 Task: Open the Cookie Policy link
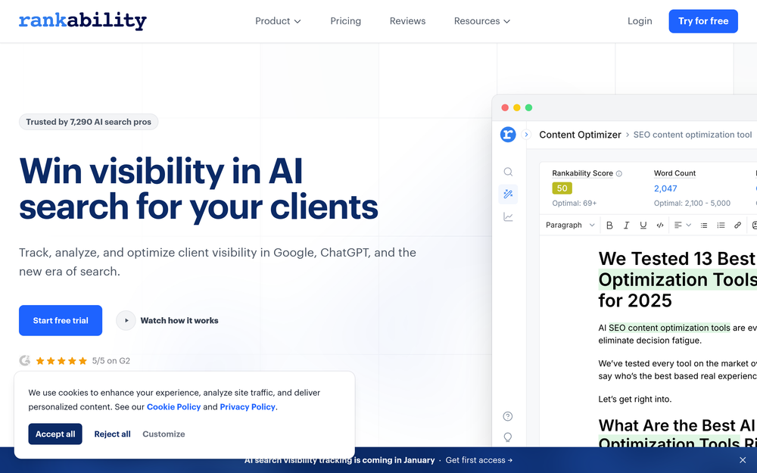[x=173, y=406]
